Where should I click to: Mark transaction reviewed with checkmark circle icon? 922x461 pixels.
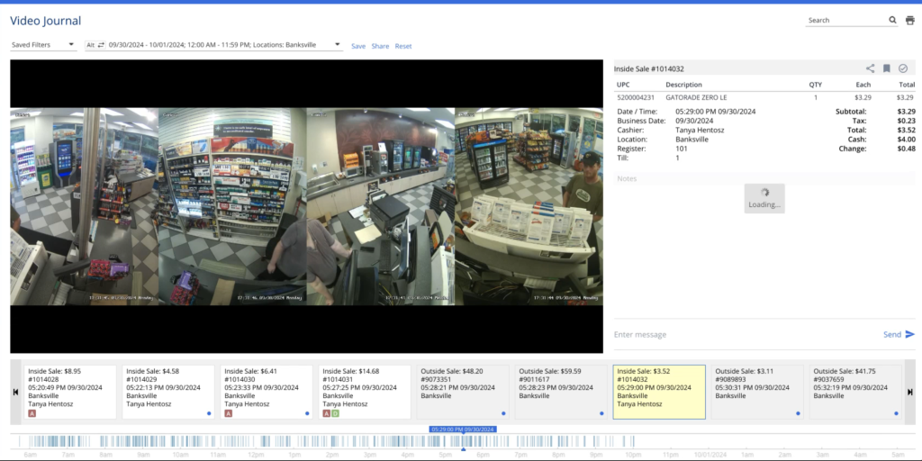[x=903, y=68]
